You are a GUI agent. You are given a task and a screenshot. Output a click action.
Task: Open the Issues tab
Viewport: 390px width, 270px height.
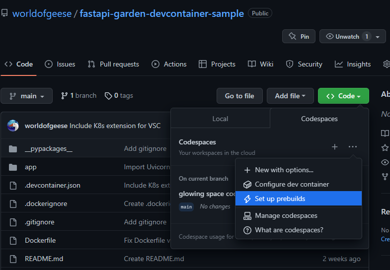(x=60, y=64)
